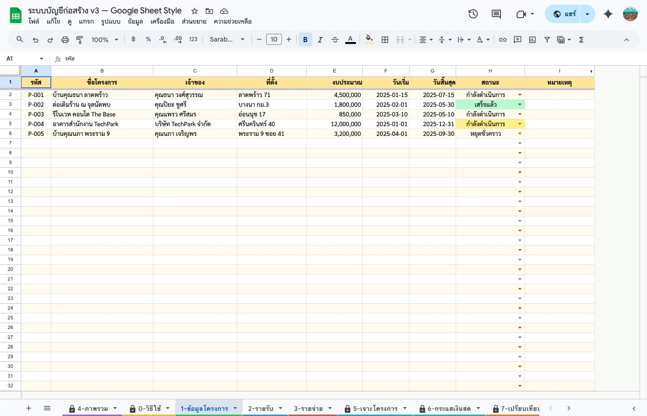647x416 pixels.
Task: Open the fill color picker
Action: 369,39
